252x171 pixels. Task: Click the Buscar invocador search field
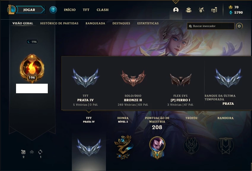point(210,26)
